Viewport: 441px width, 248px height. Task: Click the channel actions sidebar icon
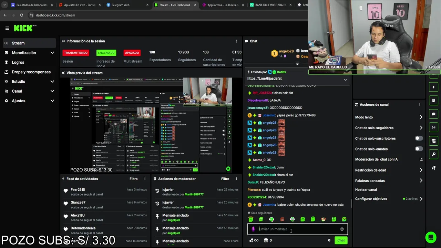[x=433, y=141]
